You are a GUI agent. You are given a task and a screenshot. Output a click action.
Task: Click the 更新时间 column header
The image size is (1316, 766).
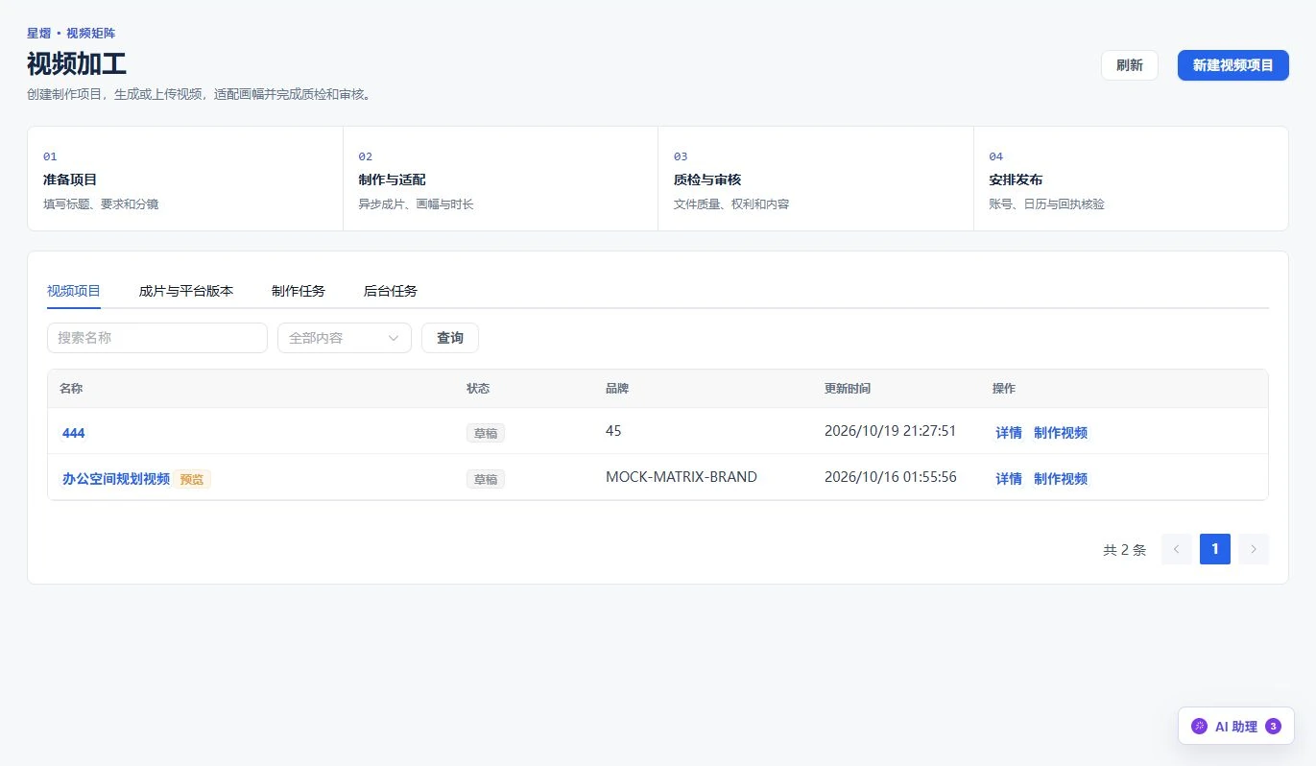[848, 389]
